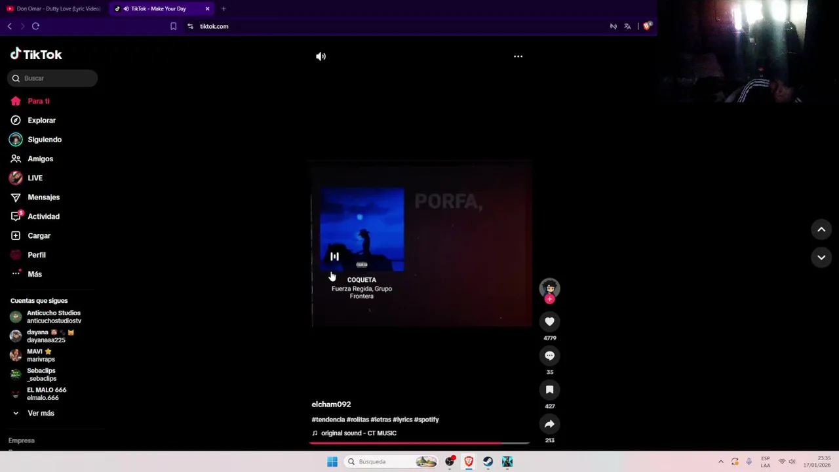Open original sound - CT MUSIC link

pyautogui.click(x=359, y=433)
